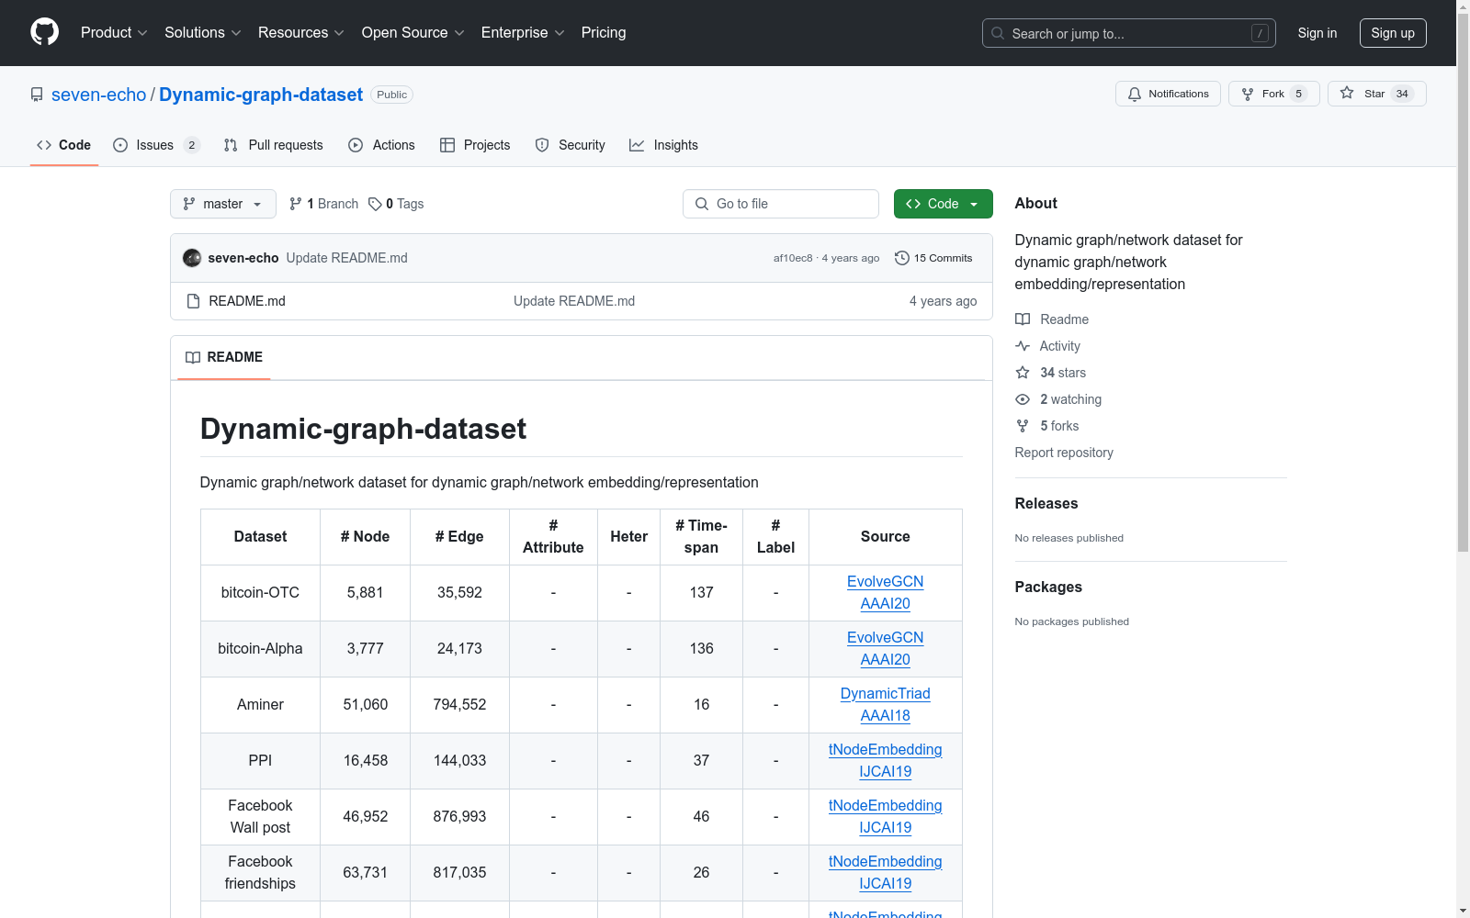Switch to the Actions tab
Screen dimensions: 1470x918
coord(382,145)
